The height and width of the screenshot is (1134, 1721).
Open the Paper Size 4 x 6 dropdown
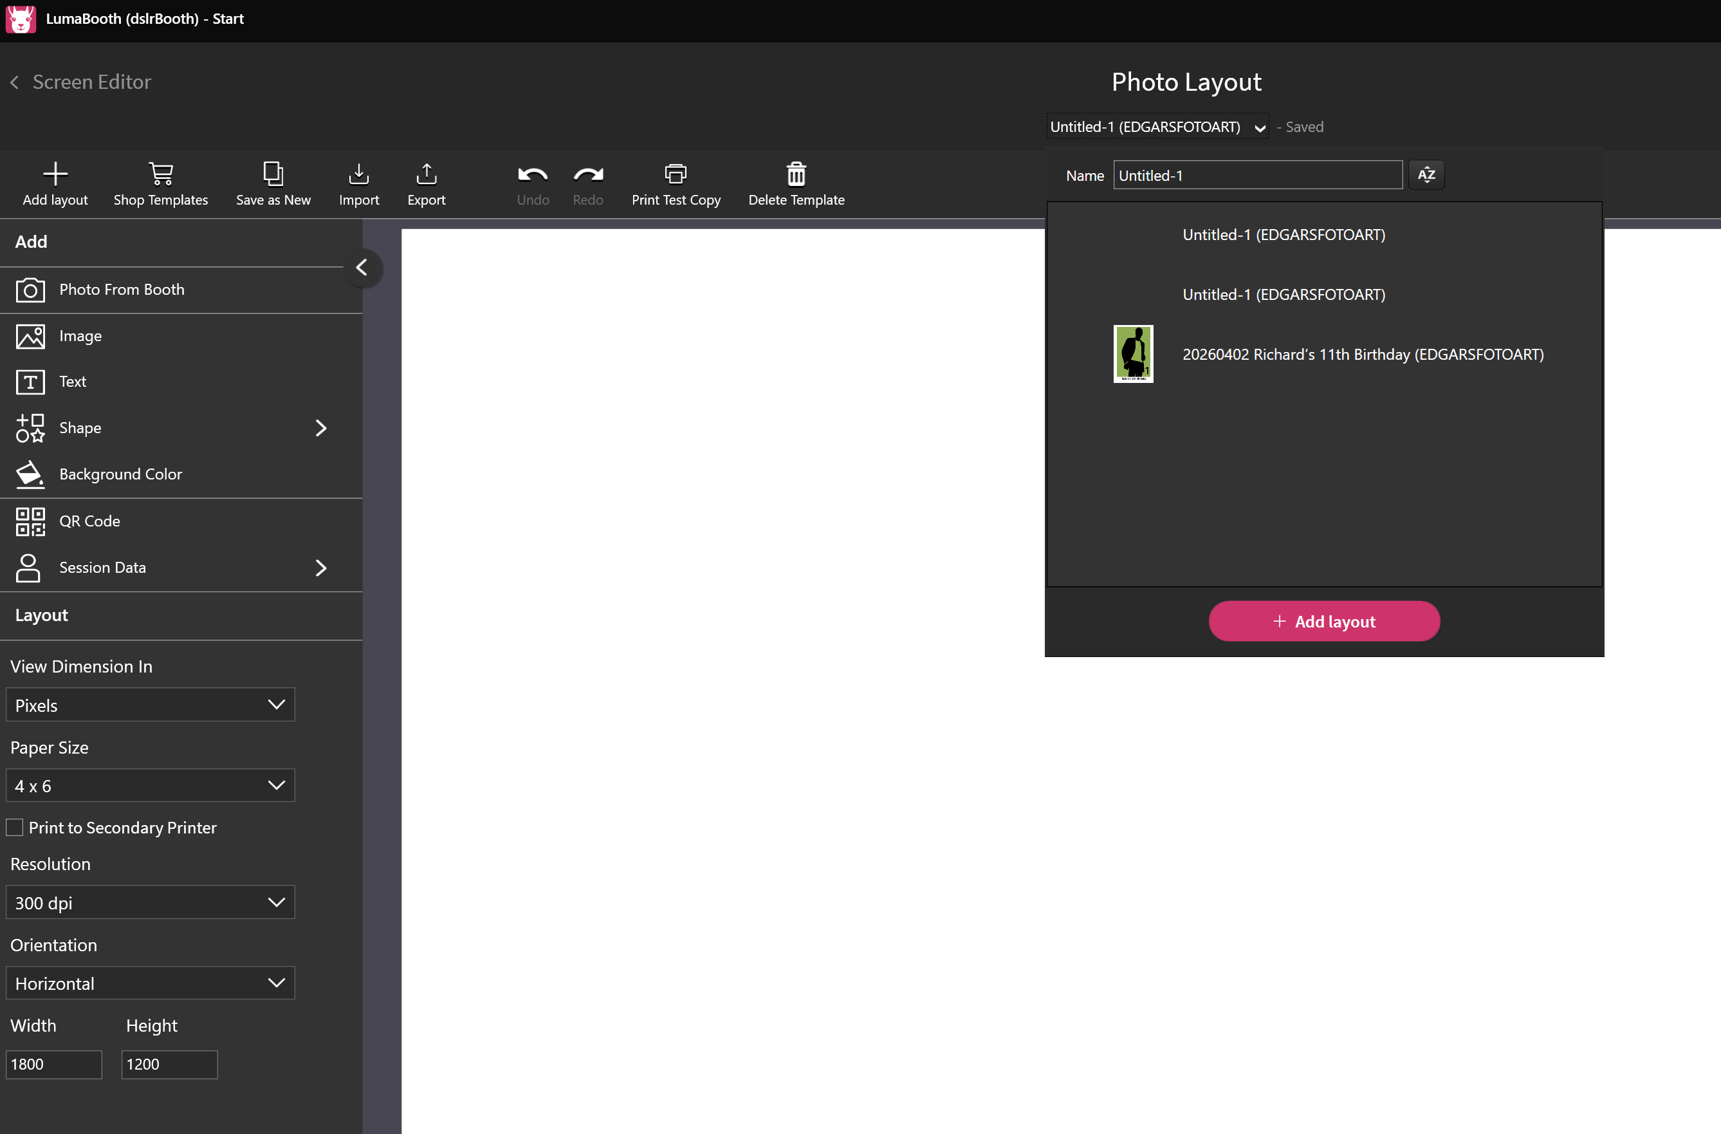pyautogui.click(x=151, y=785)
